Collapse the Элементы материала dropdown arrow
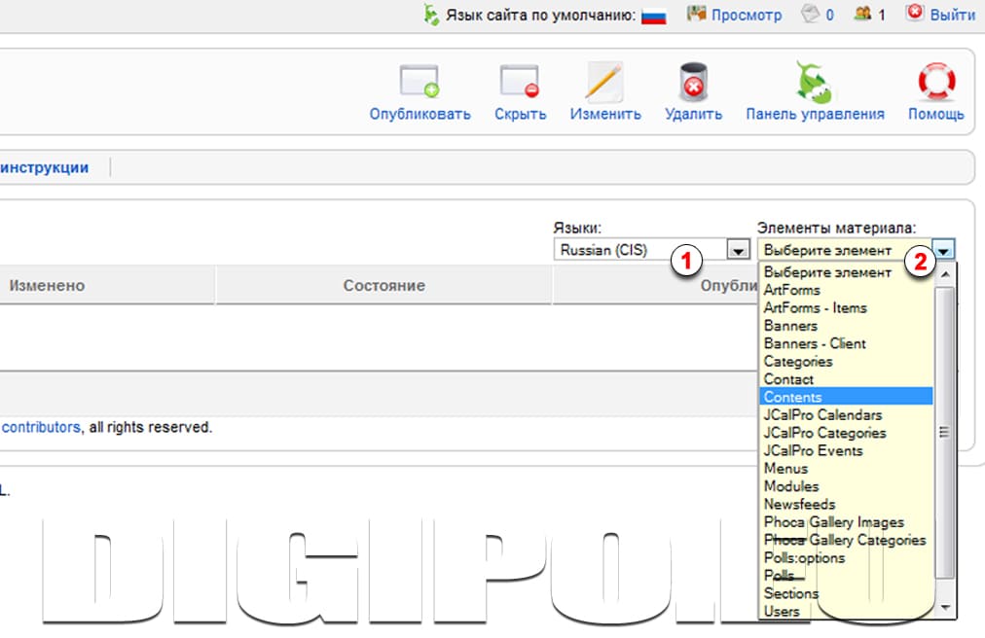This screenshot has height=638, width=985. (x=943, y=250)
